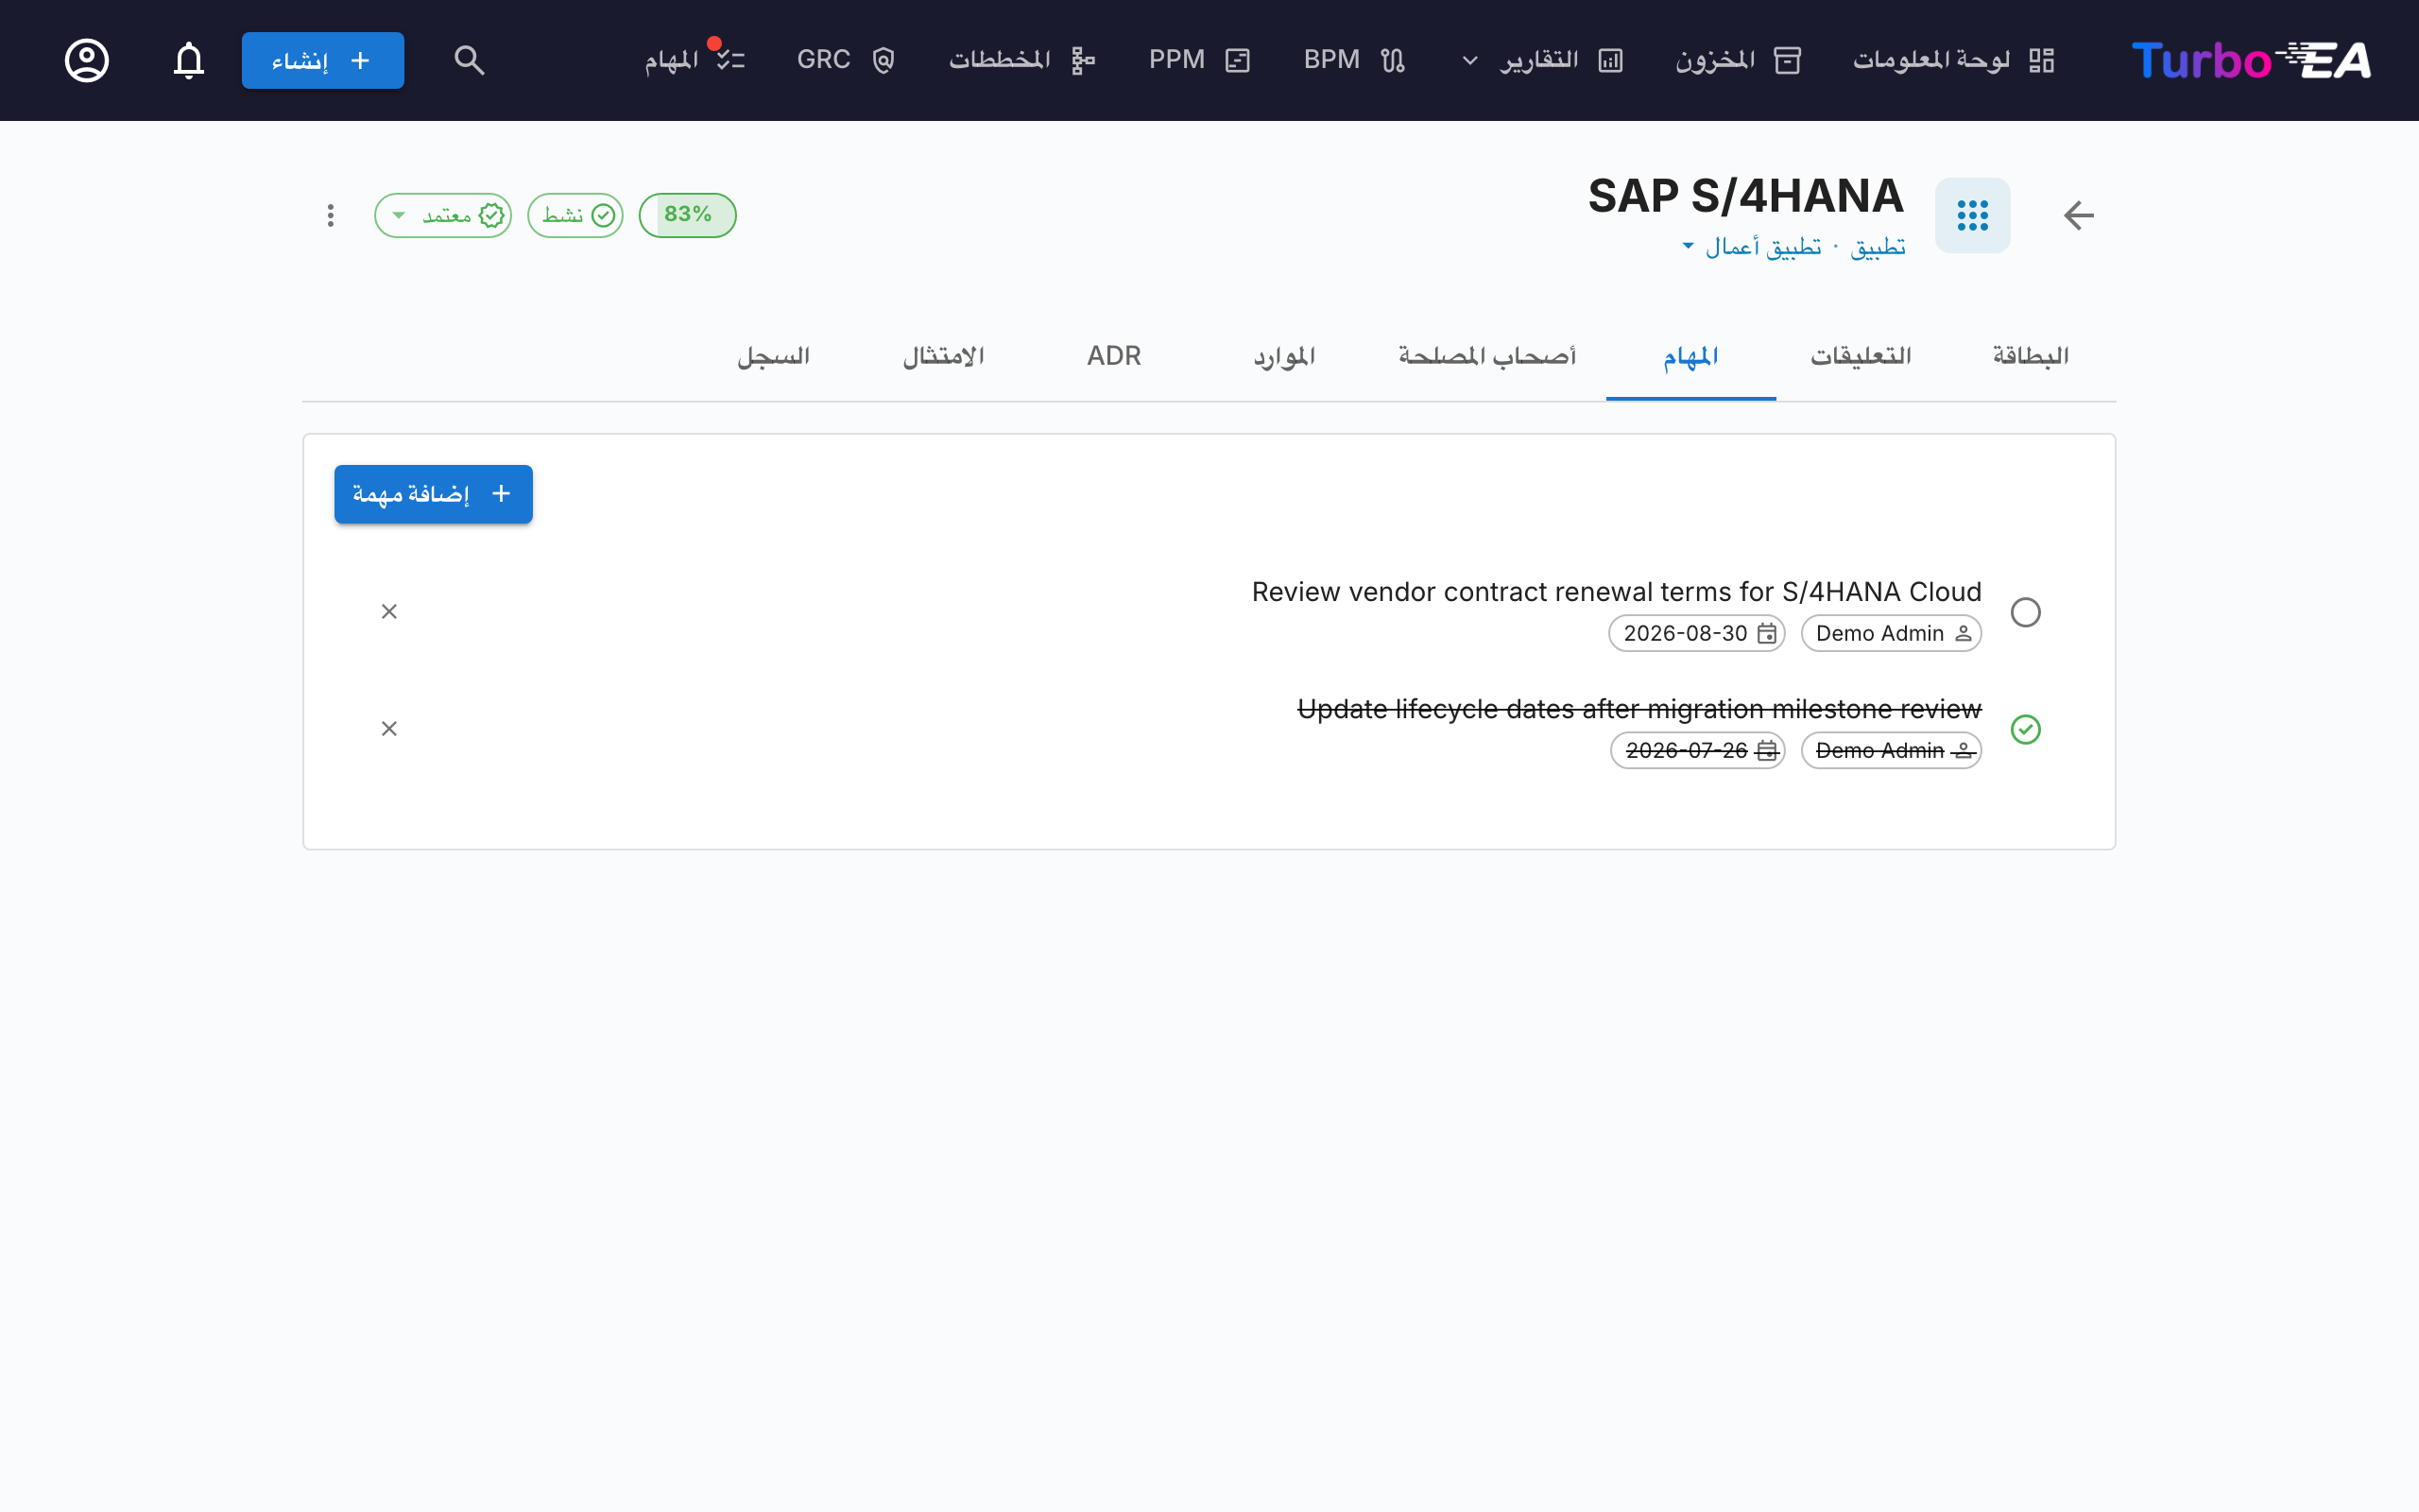The image size is (2419, 1512).
Task: Switch to the السجل history tab
Action: (x=774, y=356)
